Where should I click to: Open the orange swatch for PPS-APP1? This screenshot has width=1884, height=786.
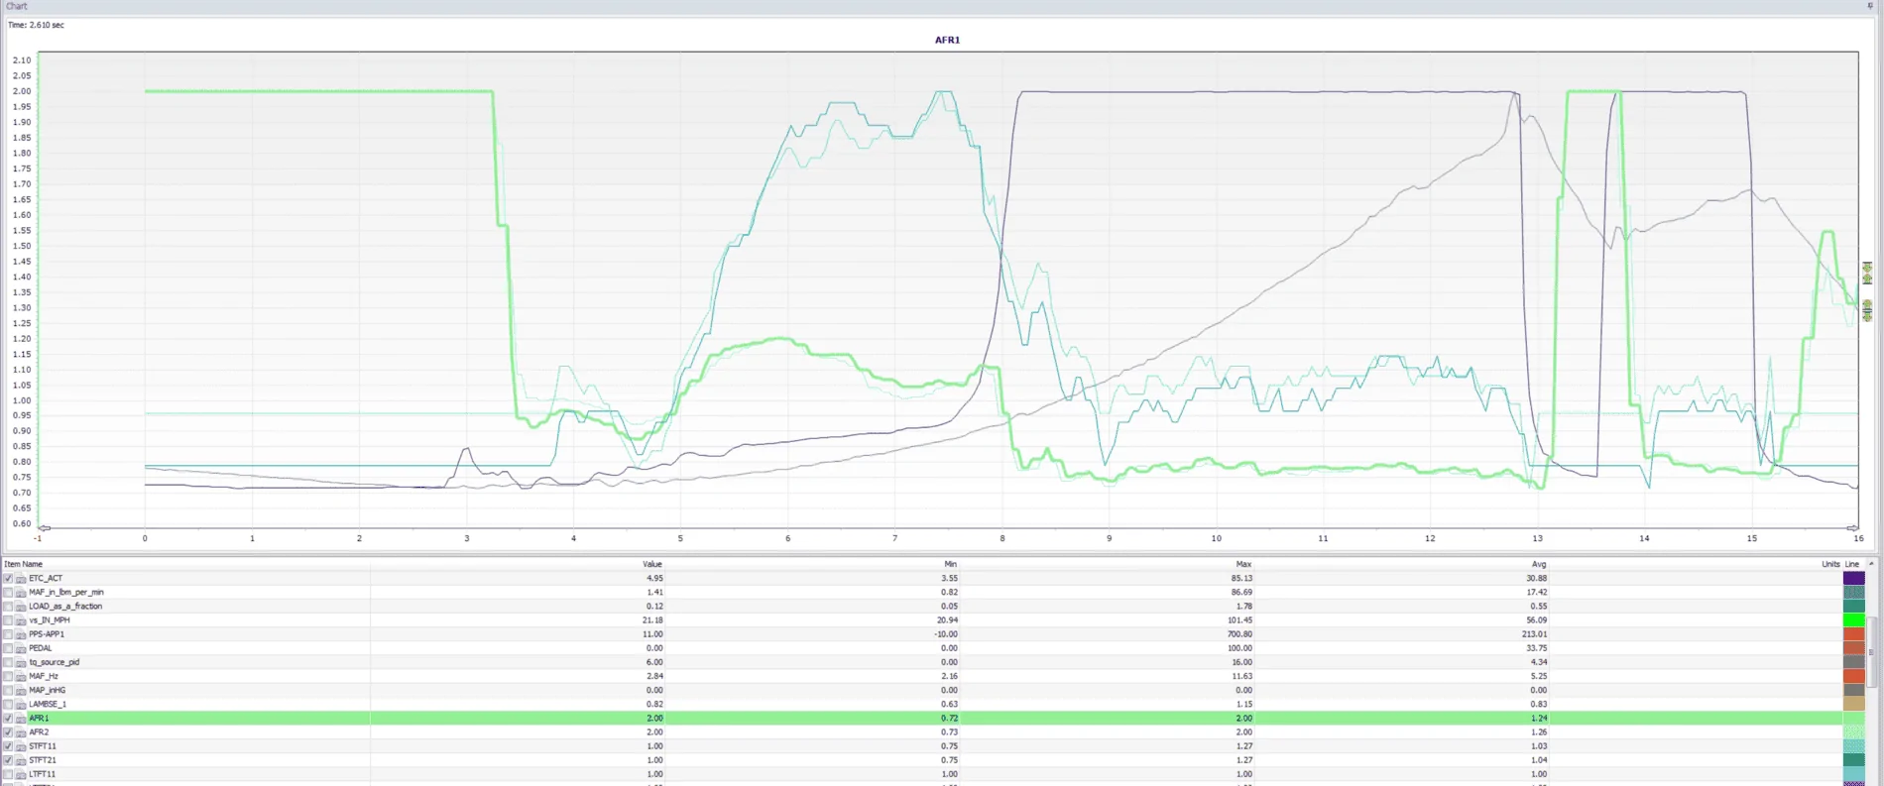click(x=1853, y=633)
